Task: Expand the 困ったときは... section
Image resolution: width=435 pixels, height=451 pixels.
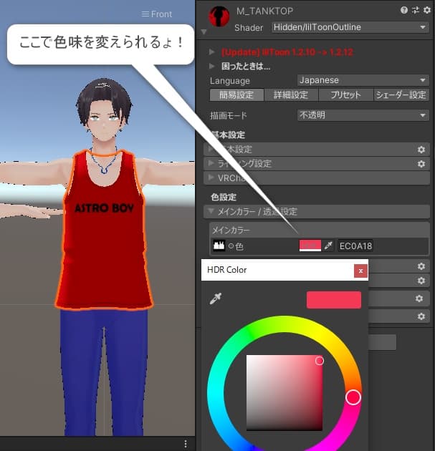Action: (212, 66)
